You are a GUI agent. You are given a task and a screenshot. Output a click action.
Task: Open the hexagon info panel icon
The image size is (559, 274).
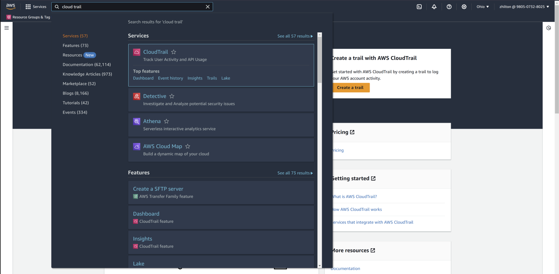(x=549, y=28)
